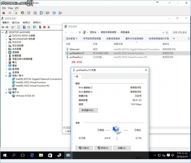191x163 pixels.
Task: Click the 詳細資料(E)... button
Action: (88, 110)
